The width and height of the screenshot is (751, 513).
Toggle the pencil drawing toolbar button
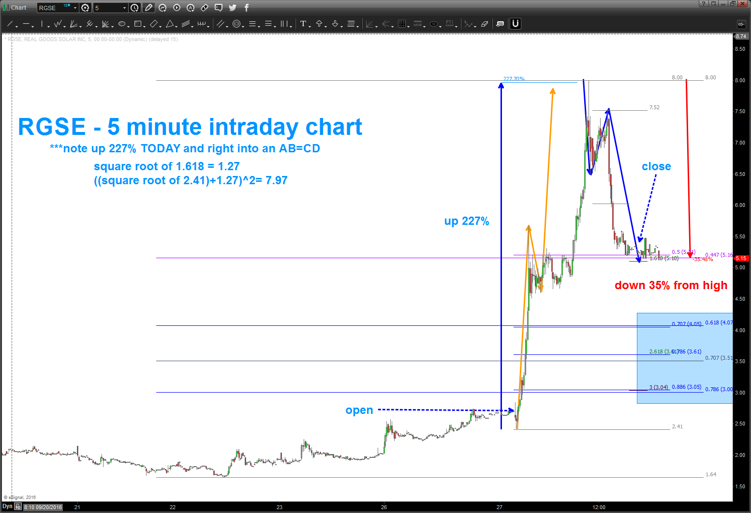148,8
